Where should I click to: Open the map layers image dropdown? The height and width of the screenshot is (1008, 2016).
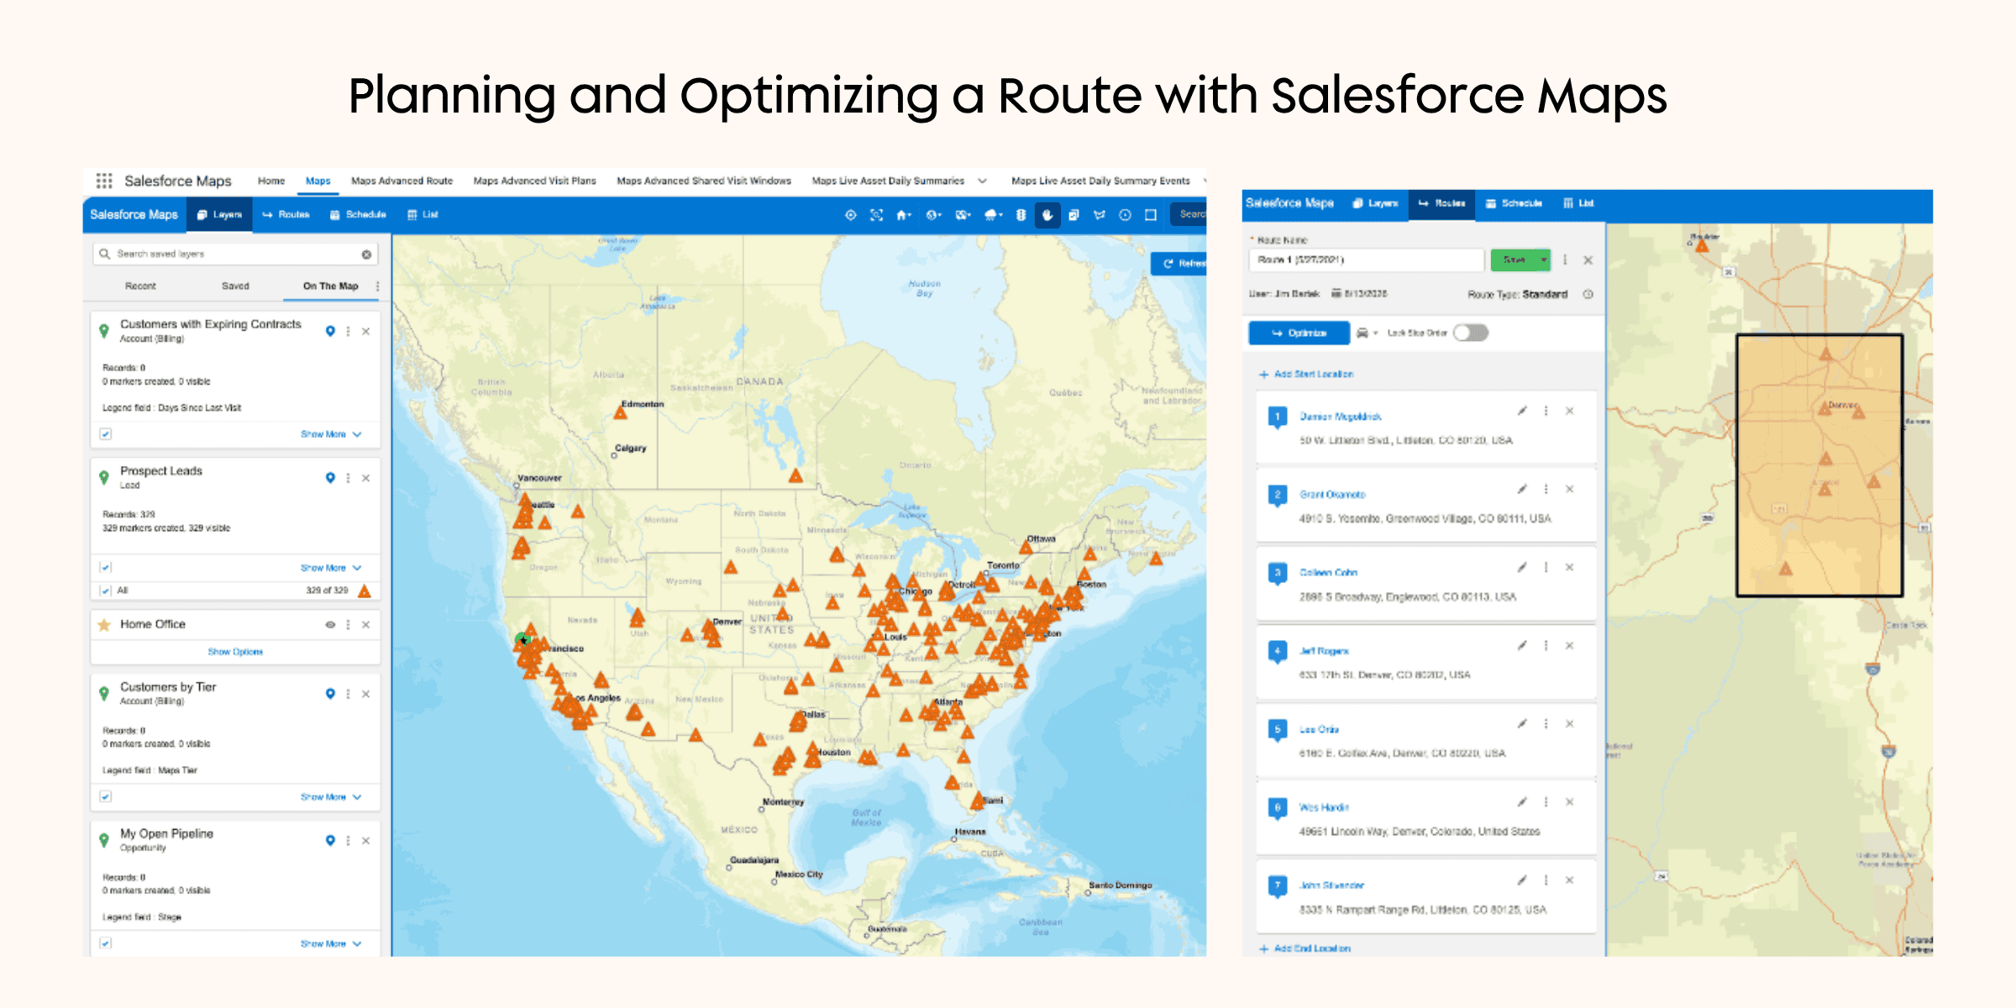(963, 215)
